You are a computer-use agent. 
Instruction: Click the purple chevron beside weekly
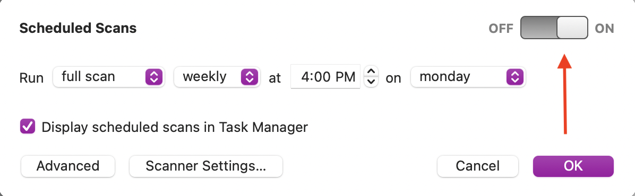click(250, 77)
